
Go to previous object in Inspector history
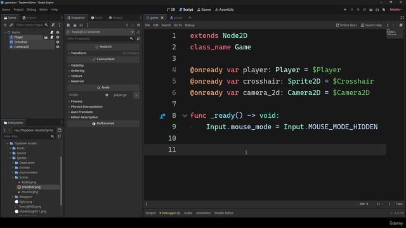pos(127,25)
